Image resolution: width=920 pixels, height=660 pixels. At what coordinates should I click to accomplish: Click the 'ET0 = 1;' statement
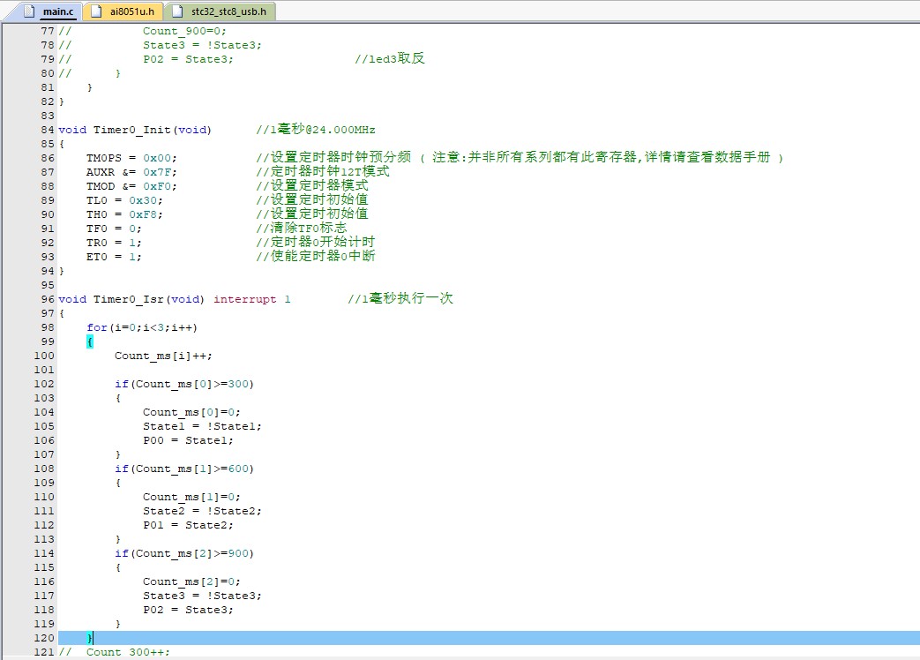click(114, 257)
